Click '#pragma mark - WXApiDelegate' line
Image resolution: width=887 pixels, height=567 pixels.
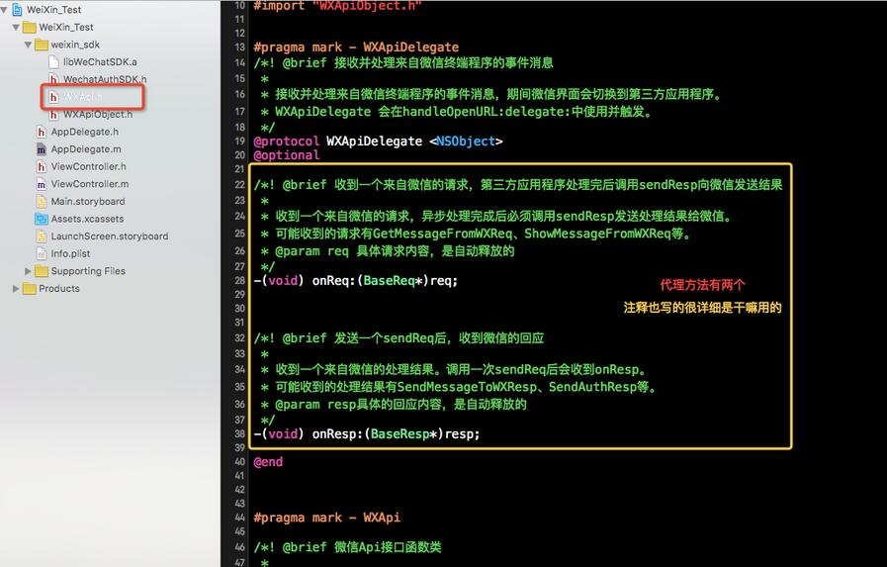pyautogui.click(x=356, y=47)
